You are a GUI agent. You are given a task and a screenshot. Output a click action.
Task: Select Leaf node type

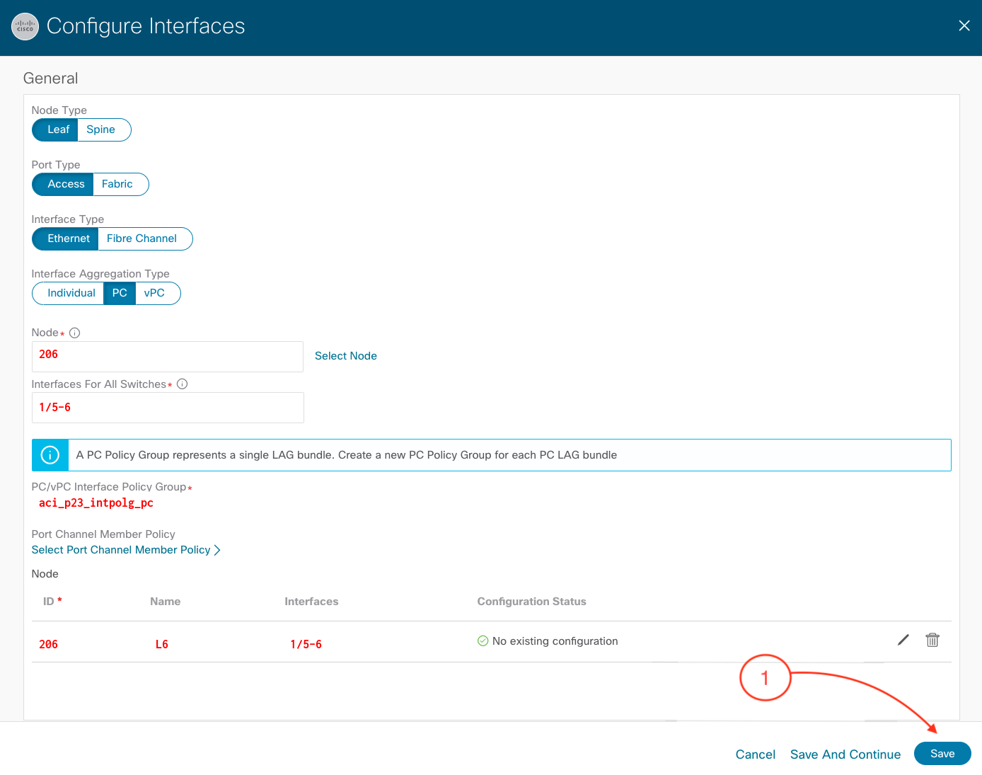click(57, 130)
